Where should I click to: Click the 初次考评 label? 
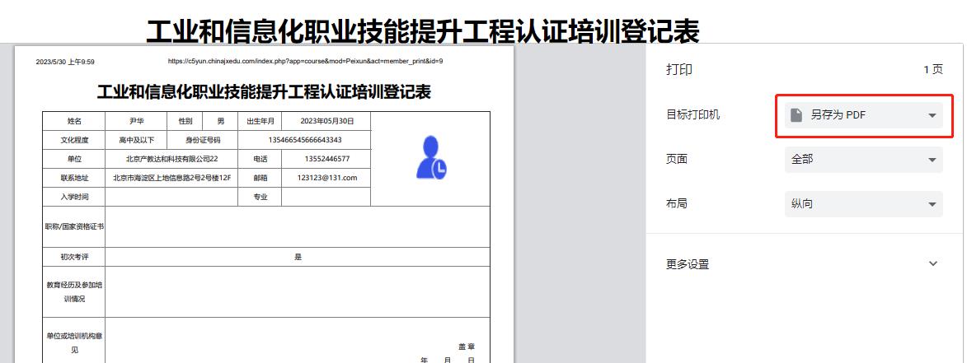point(74,257)
